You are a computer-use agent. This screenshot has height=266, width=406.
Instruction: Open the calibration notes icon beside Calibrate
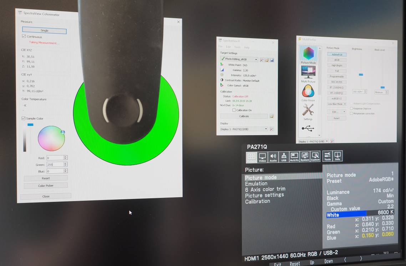coord(271,116)
